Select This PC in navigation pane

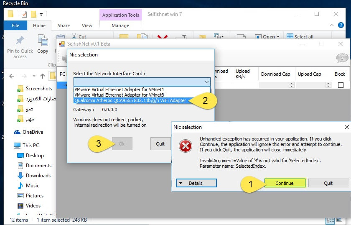pyautogui.click(x=26, y=146)
